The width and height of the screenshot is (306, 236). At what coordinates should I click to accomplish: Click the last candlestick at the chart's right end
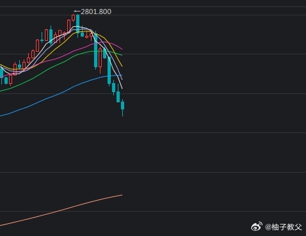pyautogui.click(x=122, y=107)
